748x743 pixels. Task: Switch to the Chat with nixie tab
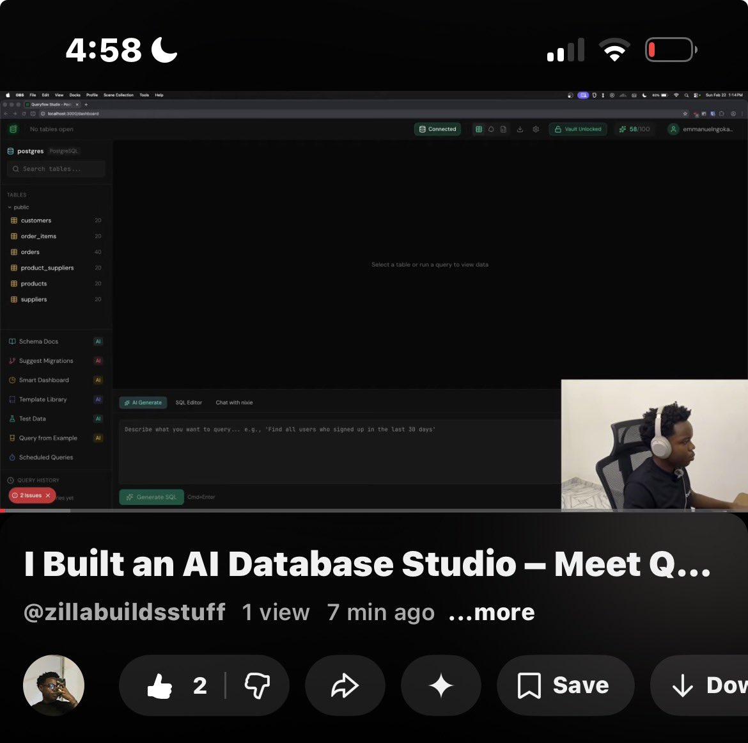pos(234,403)
